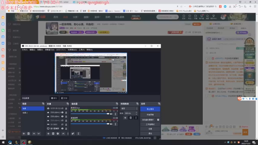Open 桌面音频 channel options menu
This screenshot has width=258, height=145.
pos(115,124)
